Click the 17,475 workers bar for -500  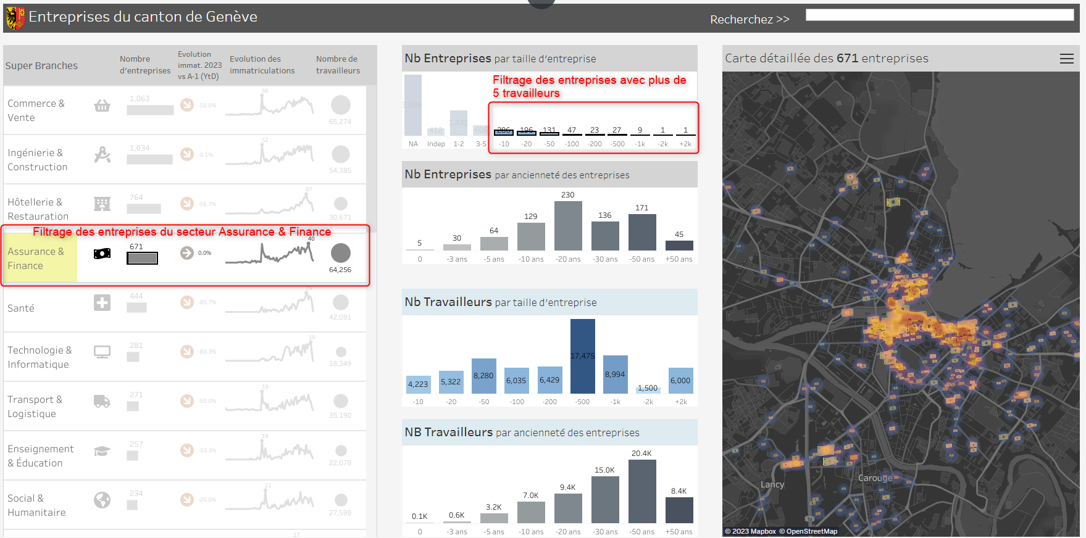(583, 356)
